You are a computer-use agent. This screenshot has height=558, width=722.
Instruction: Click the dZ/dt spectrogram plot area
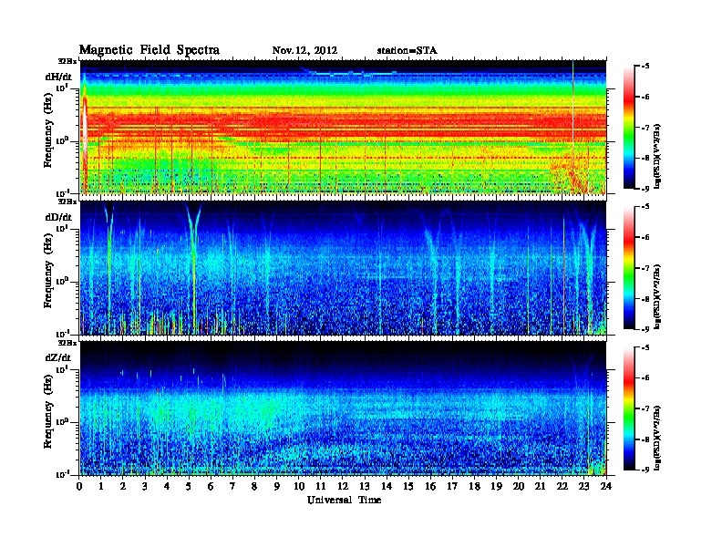click(343, 408)
